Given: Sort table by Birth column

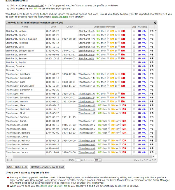Looking at the screenshot, I should tap(53, 27).
